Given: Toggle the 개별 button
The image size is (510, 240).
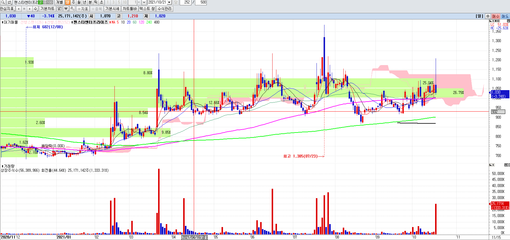Looking at the screenshot, I should pyautogui.click(x=59, y=2).
